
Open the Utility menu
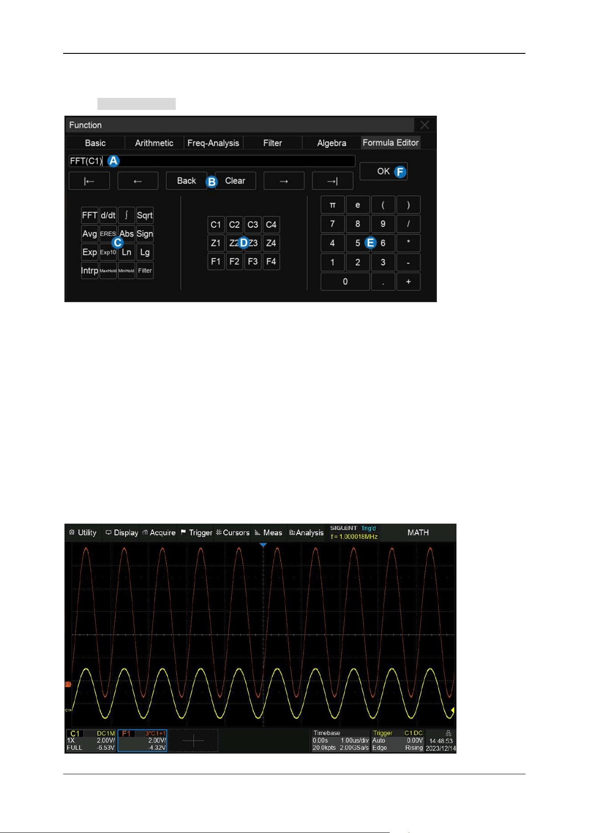[x=84, y=533]
